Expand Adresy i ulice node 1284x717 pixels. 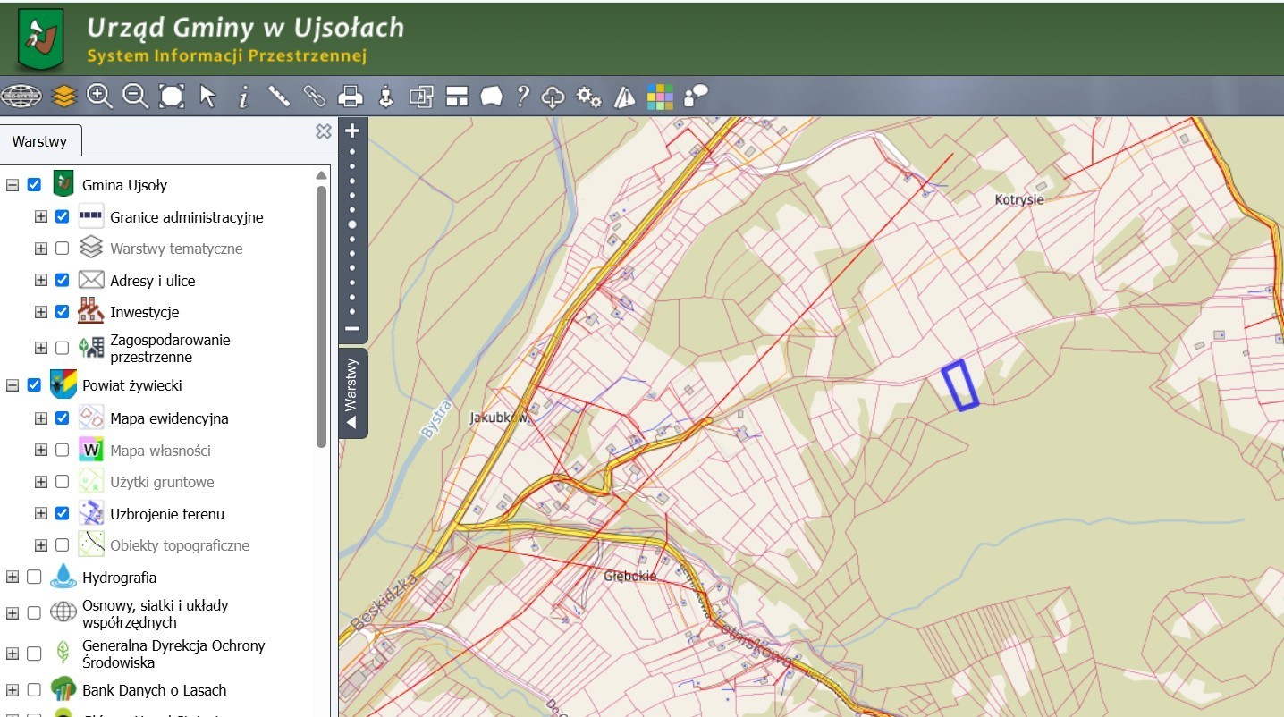[40, 280]
